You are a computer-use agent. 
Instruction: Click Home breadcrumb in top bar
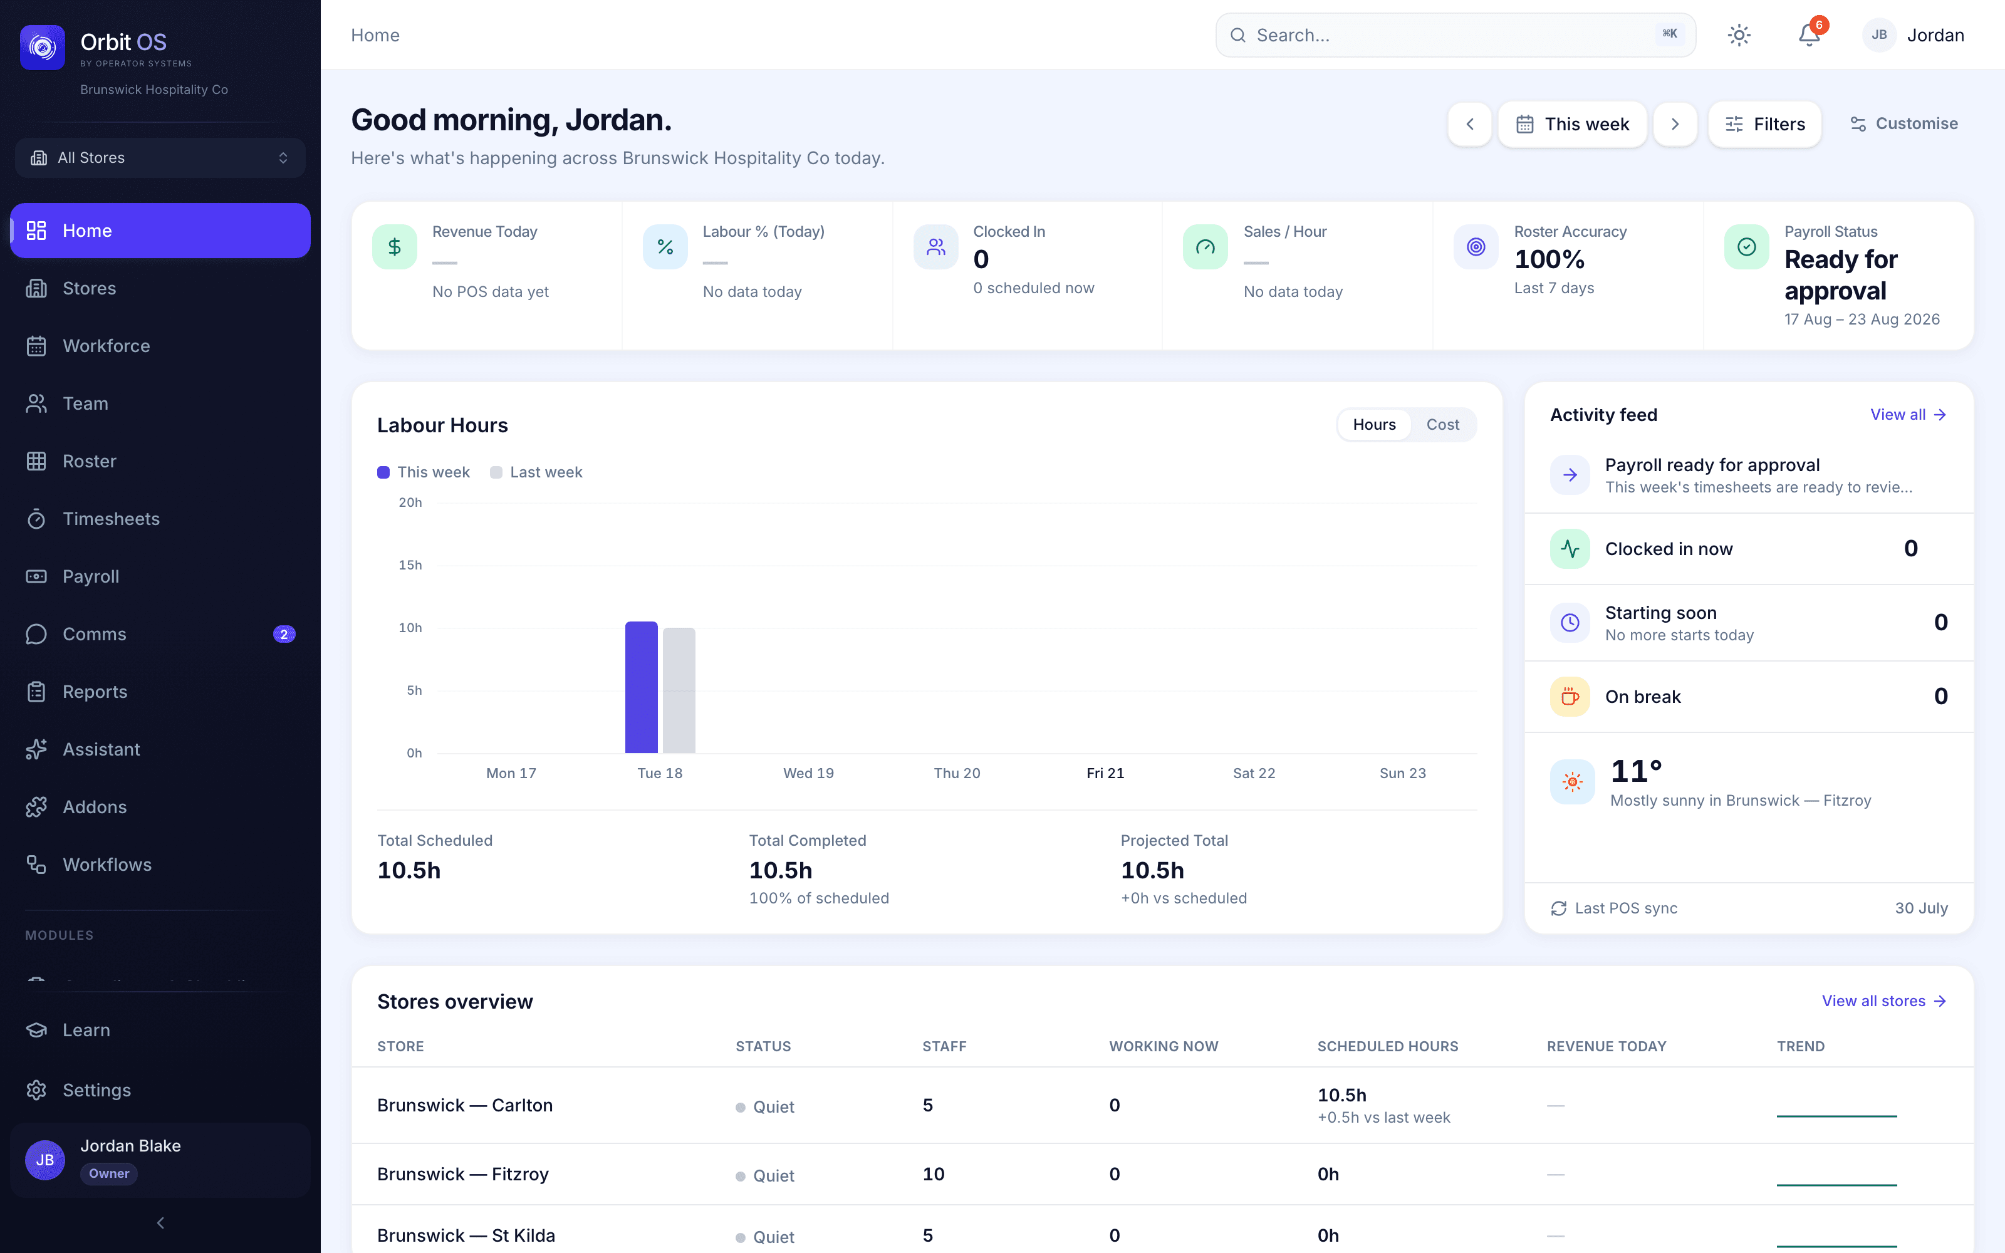click(375, 35)
